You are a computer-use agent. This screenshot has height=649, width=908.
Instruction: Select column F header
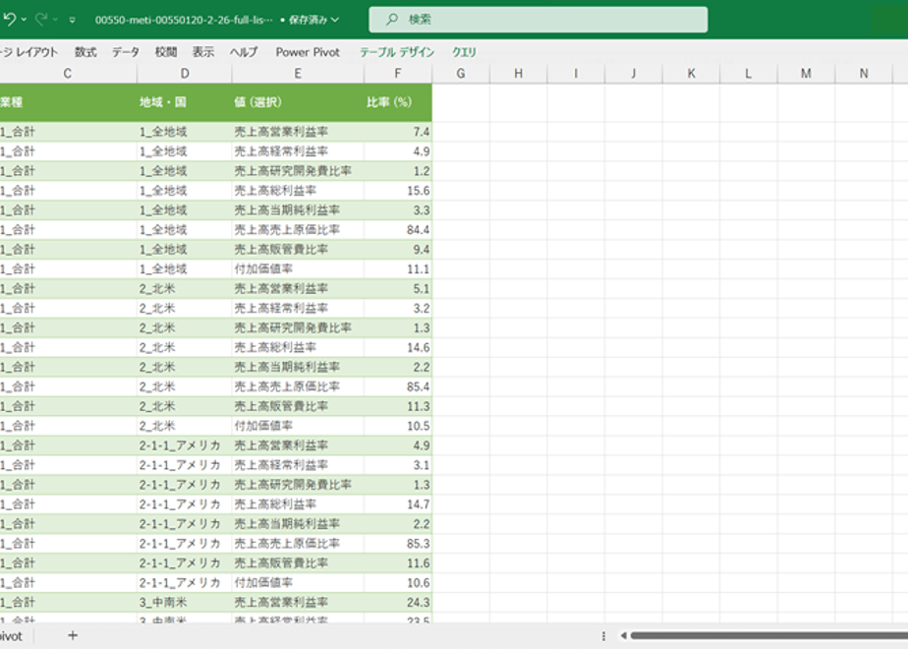398,74
